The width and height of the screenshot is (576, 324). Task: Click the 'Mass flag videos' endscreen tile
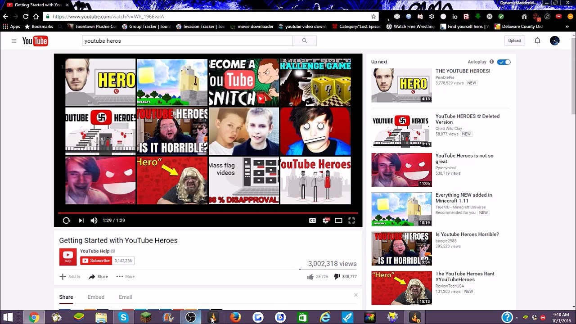point(243,180)
